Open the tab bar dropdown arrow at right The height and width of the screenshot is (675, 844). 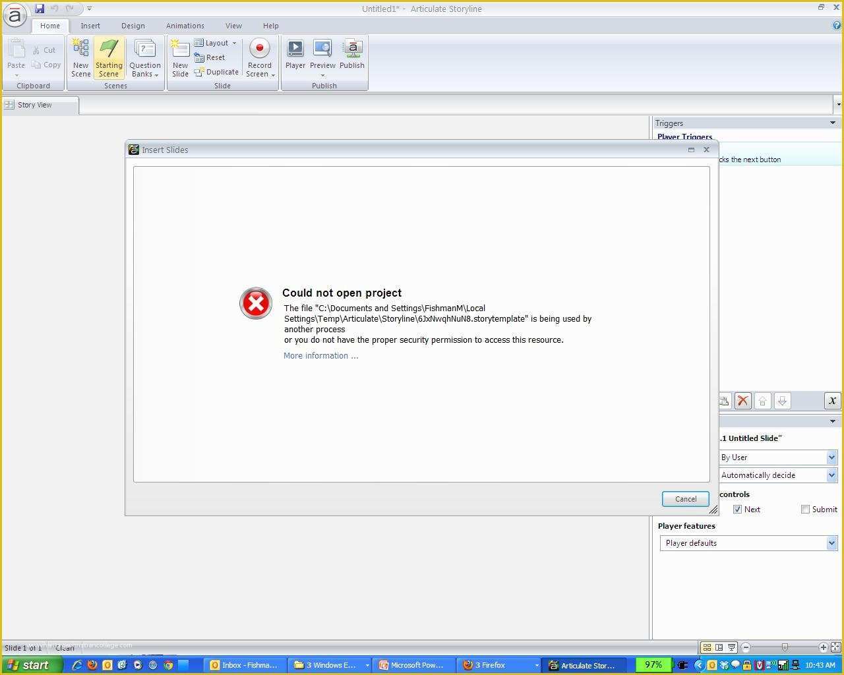pyautogui.click(x=837, y=105)
